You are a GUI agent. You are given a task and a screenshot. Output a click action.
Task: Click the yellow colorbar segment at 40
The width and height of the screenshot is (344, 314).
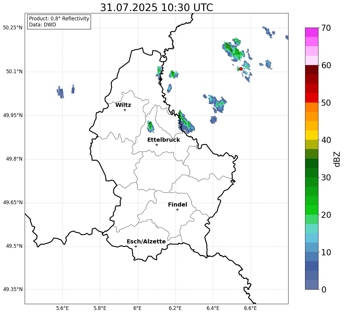[x=311, y=135]
